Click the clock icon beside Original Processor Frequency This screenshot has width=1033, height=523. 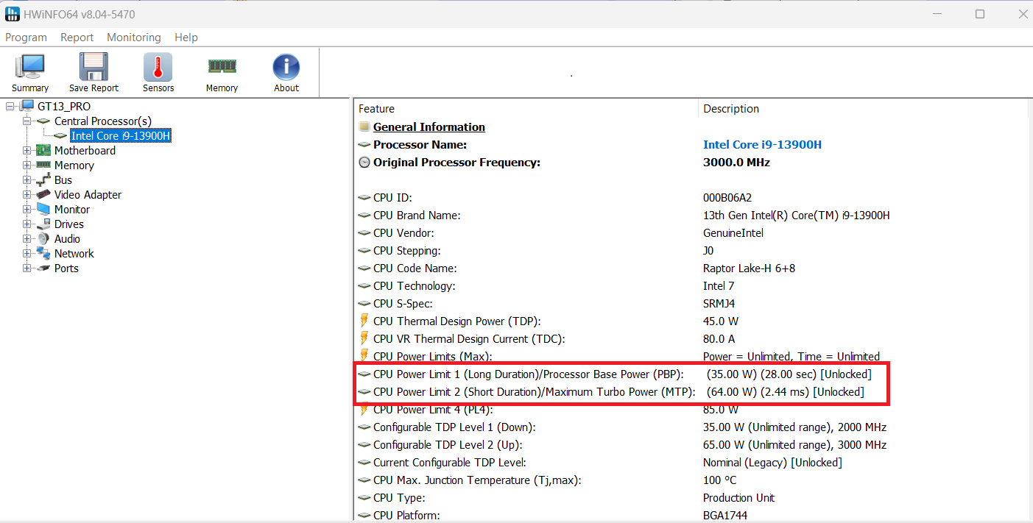(364, 162)
